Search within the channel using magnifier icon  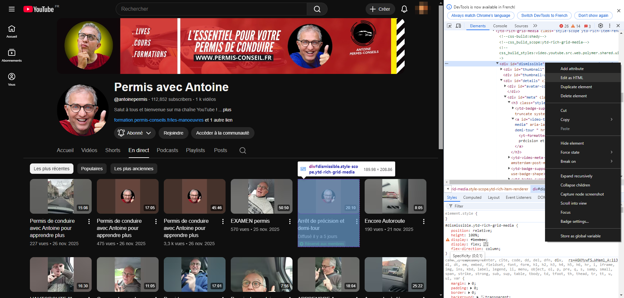[242, 150]
